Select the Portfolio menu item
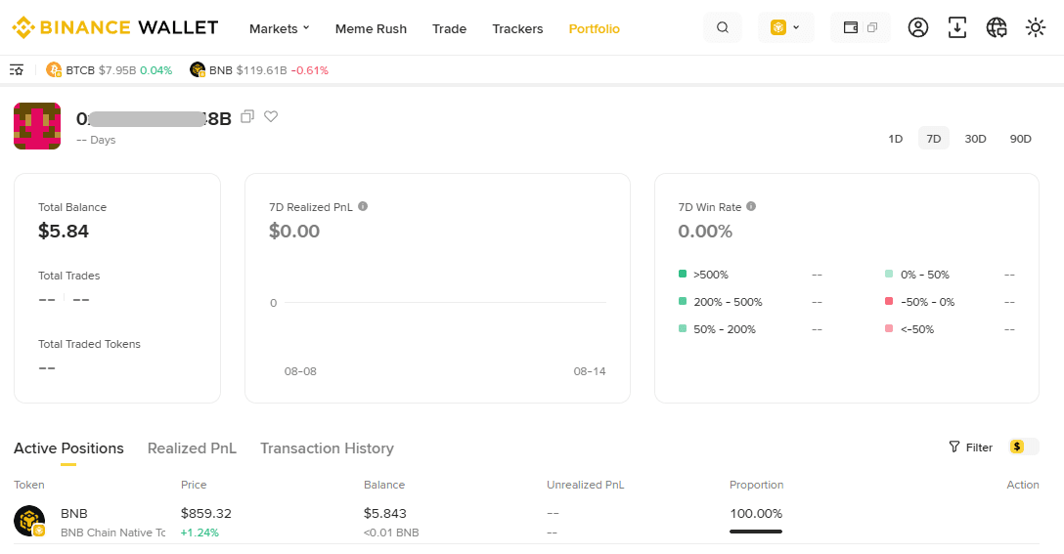This screenshot has height=554, width=1064. click(595, 28)
